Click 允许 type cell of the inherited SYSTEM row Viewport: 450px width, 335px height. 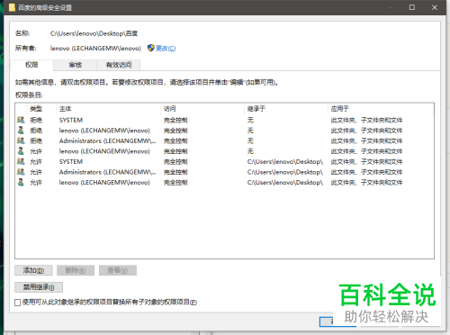click(36, 161)
